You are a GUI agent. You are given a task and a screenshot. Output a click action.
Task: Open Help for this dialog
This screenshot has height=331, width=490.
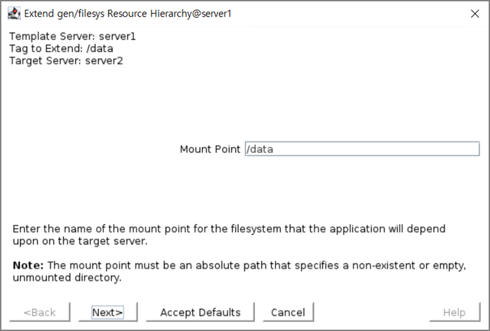click(455, 312)
